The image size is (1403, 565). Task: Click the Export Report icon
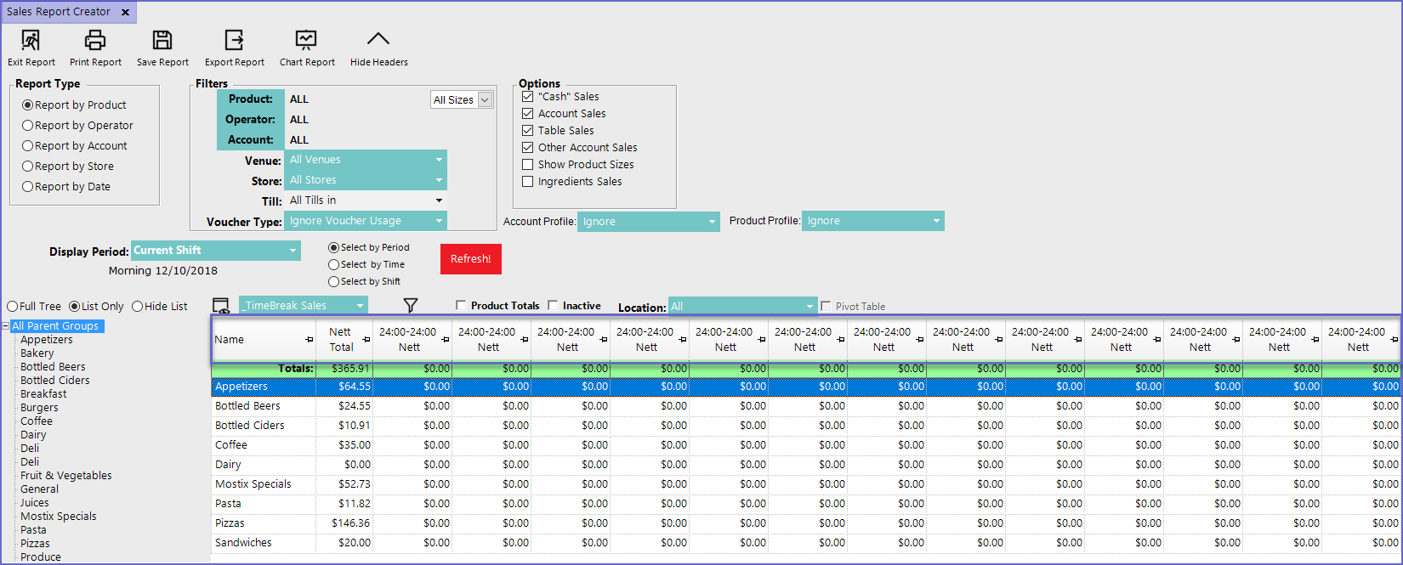click(234, 40)
